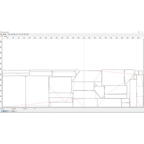Screen dimensions: 144x144
Task: Step forward with the next-step playback icon
Action: pyautogui.click(x=5, y=34)
